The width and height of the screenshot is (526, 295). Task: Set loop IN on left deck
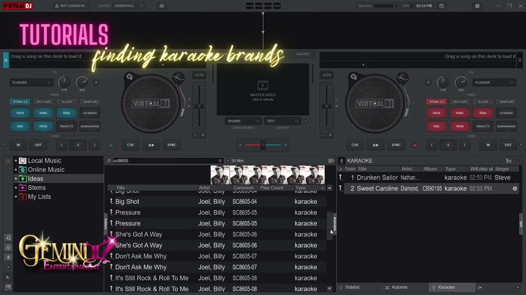(x=18, y=145)
